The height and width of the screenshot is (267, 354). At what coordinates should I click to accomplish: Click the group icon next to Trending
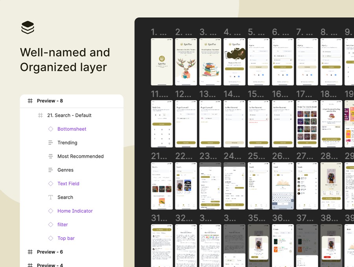(51, 143)
